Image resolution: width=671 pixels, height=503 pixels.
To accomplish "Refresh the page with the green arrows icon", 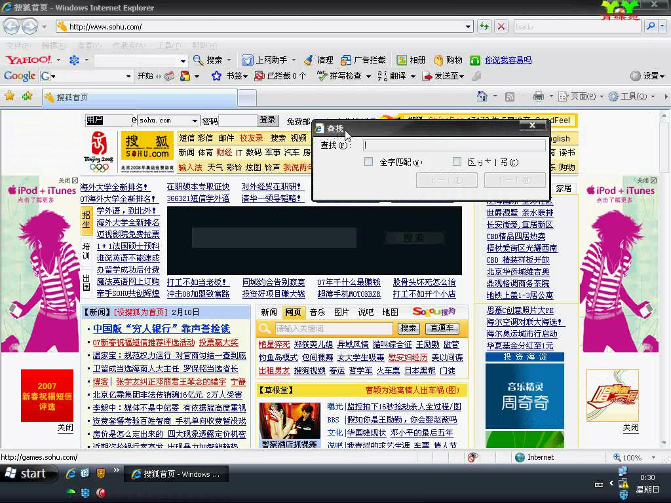I will pyautogui.click(x=484, y=26).
